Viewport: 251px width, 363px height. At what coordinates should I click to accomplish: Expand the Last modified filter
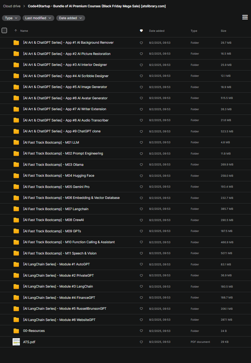[x=38, y=18]
